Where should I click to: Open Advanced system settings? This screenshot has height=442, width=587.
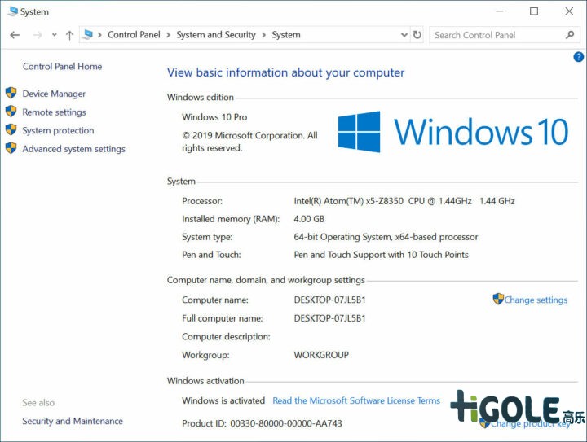click(x=73, y=149)
